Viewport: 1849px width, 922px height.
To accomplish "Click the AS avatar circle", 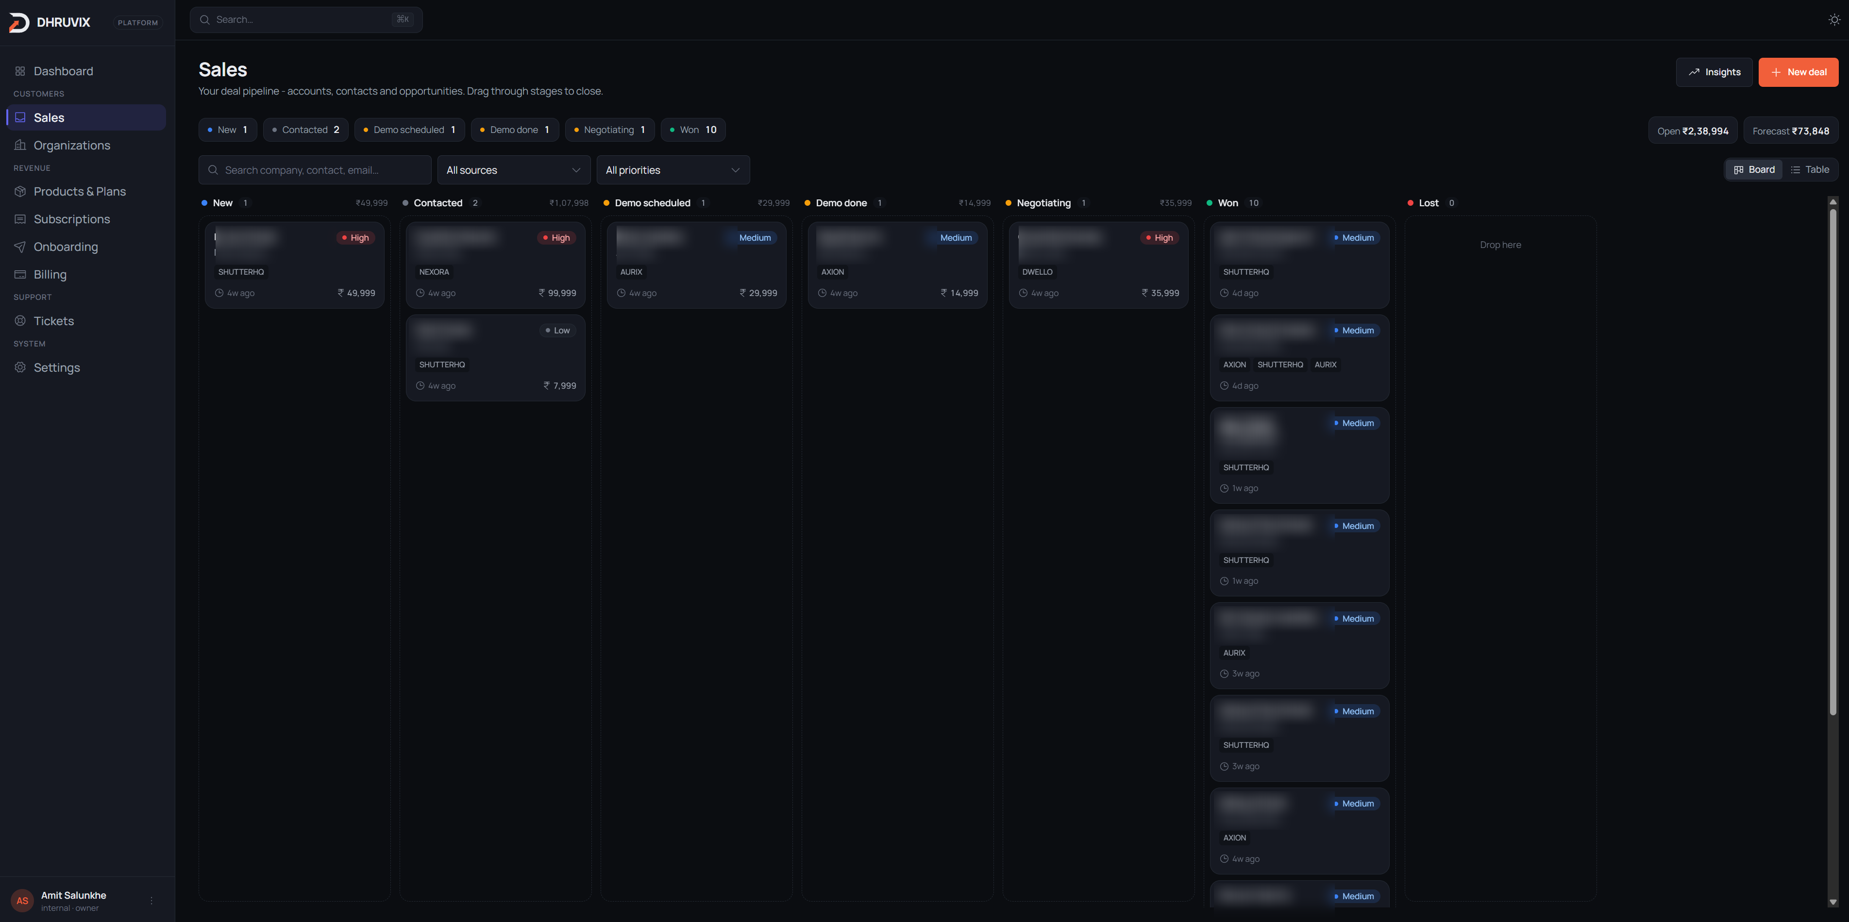I will tap(22, 901).
